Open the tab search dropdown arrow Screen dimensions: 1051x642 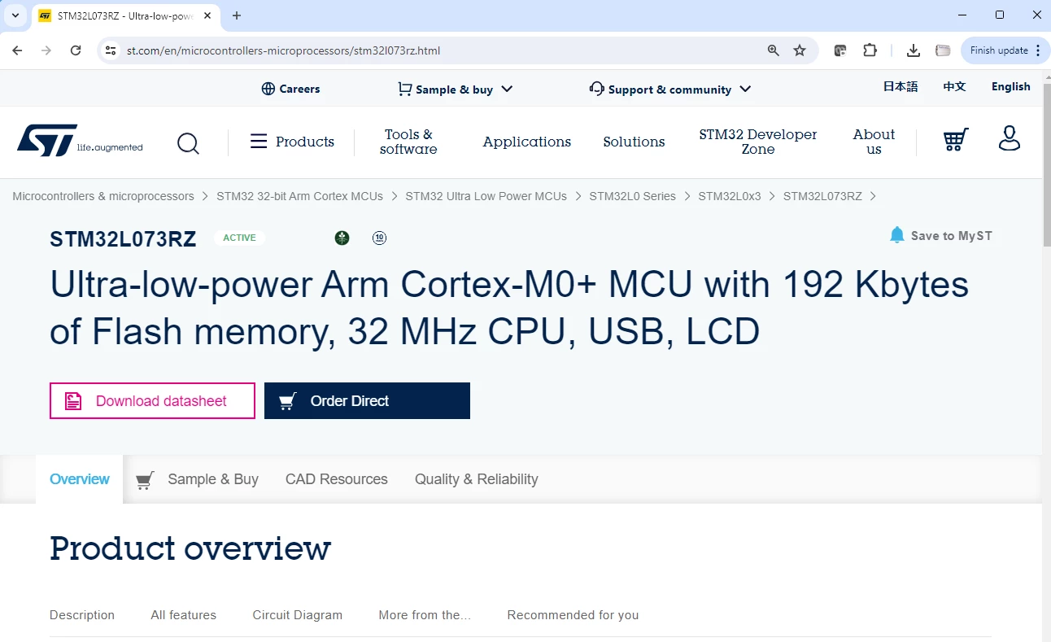point(15,15)
